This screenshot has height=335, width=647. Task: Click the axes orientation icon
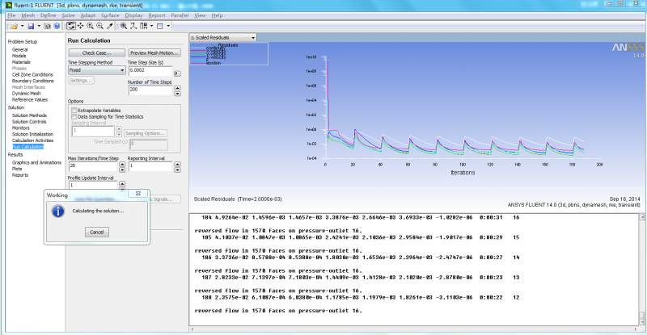tap(133, 26)
